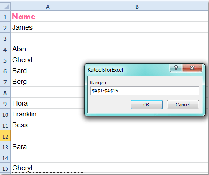Select the cell containing Bess

click(48, 125)
